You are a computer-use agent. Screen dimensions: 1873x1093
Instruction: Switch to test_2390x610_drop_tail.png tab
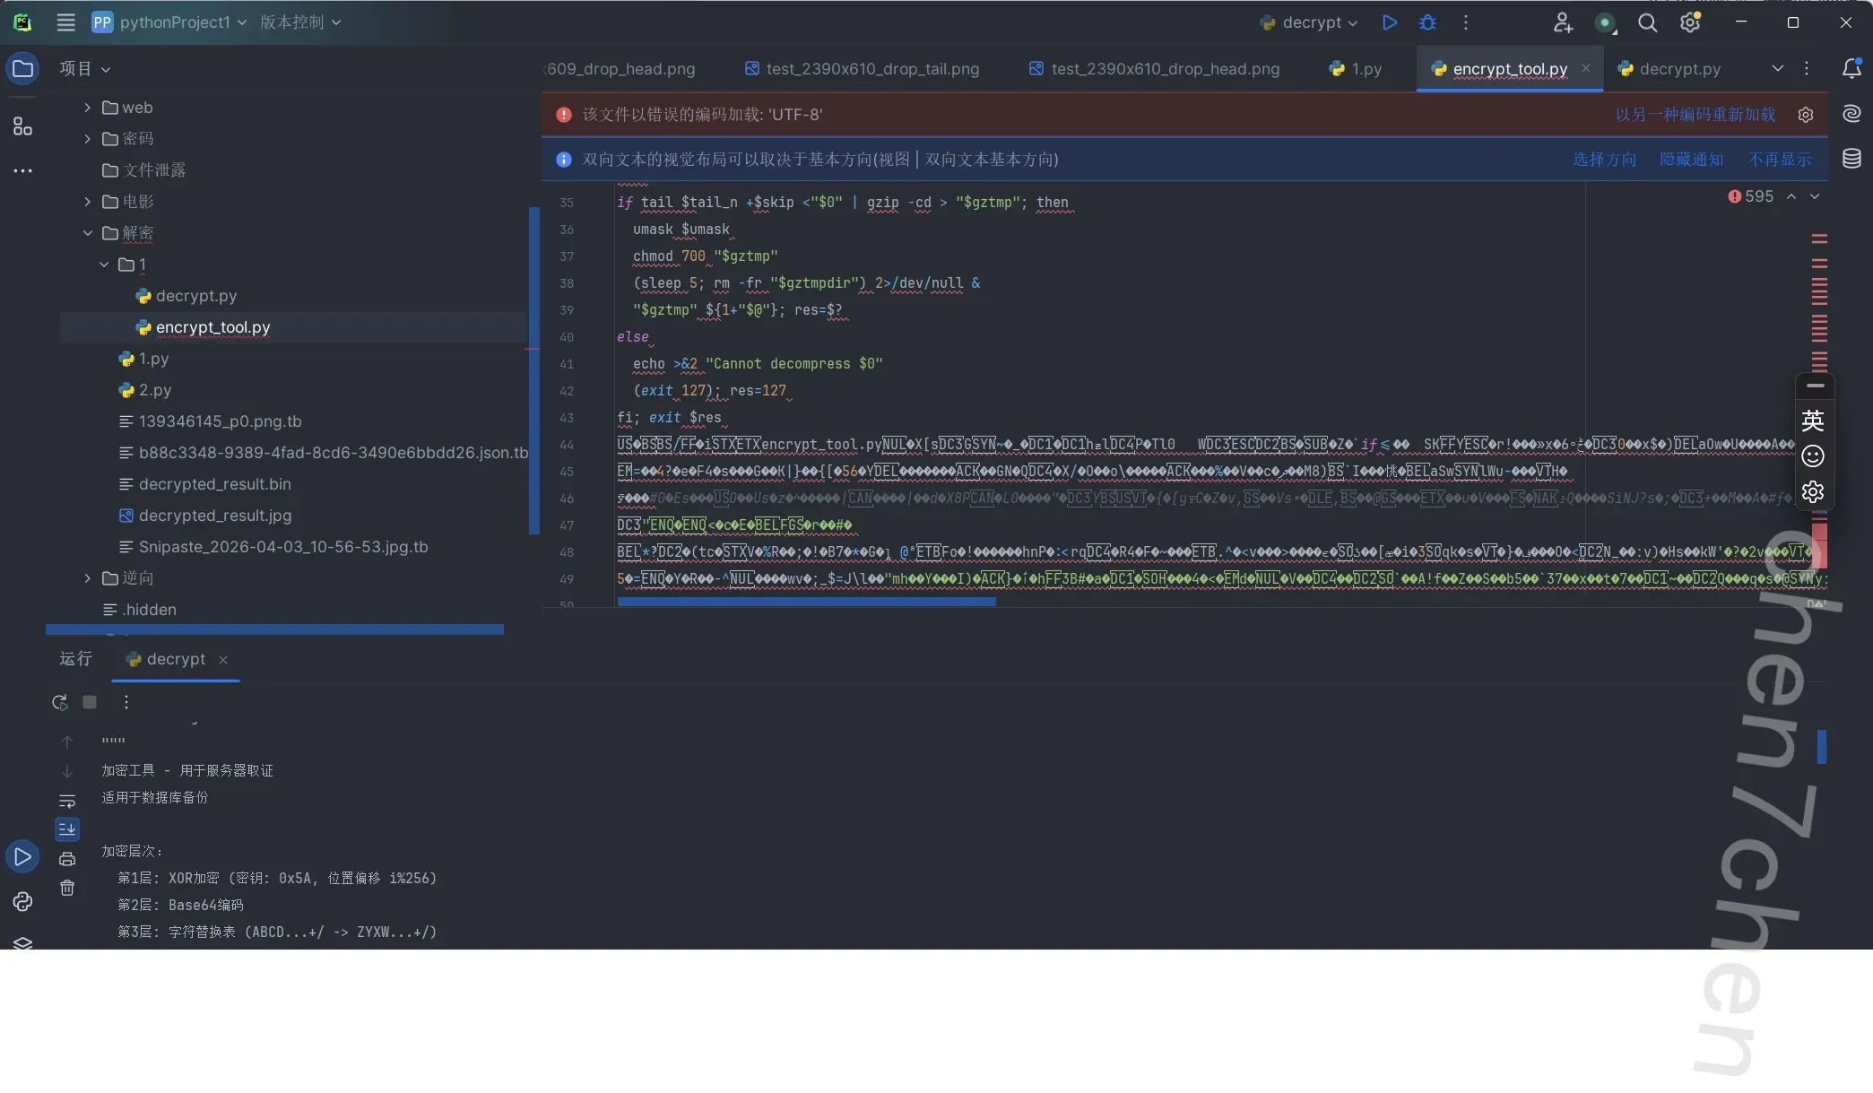pos(863,69)
